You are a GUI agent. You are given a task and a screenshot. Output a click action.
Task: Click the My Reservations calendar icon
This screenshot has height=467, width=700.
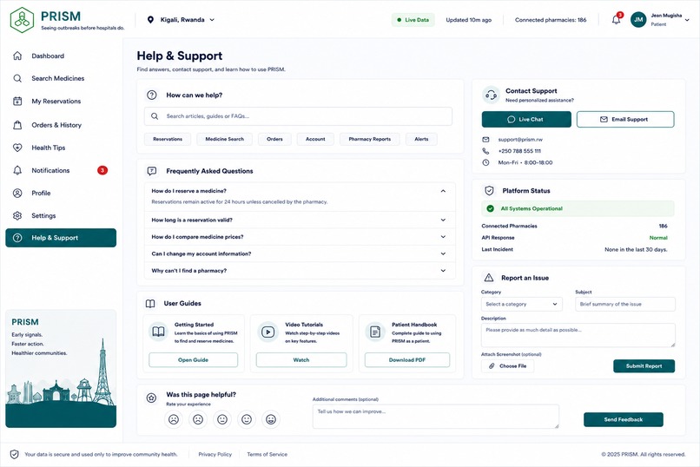point(17,102)
